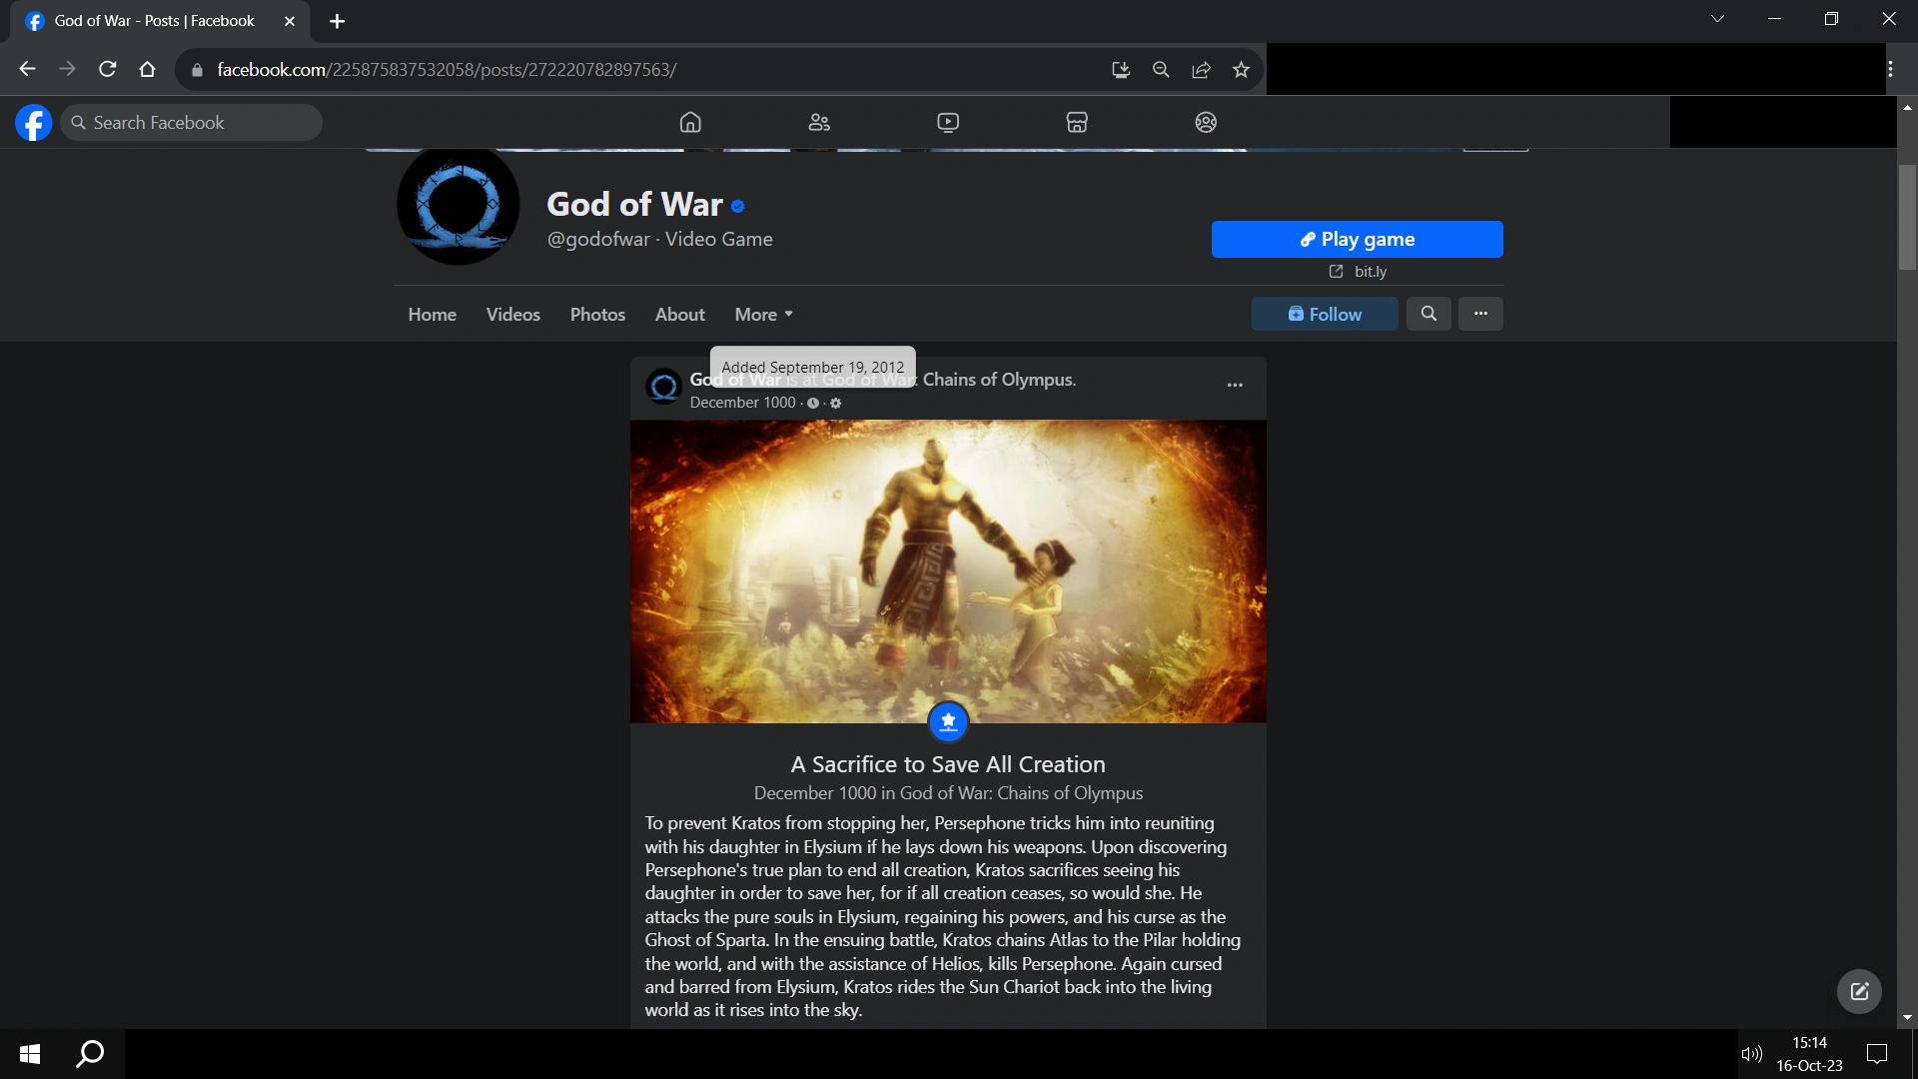This screenshot has height=1079, width=1918.
Task: Bookmark this page with star icon
Action: point(1241,70)
